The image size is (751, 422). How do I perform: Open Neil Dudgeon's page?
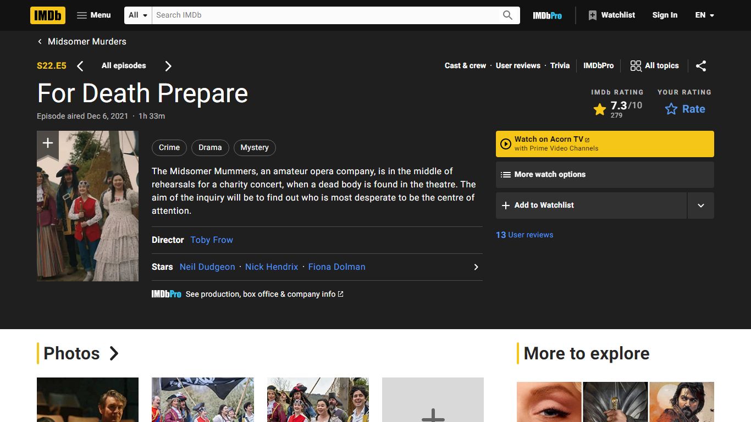207,267
